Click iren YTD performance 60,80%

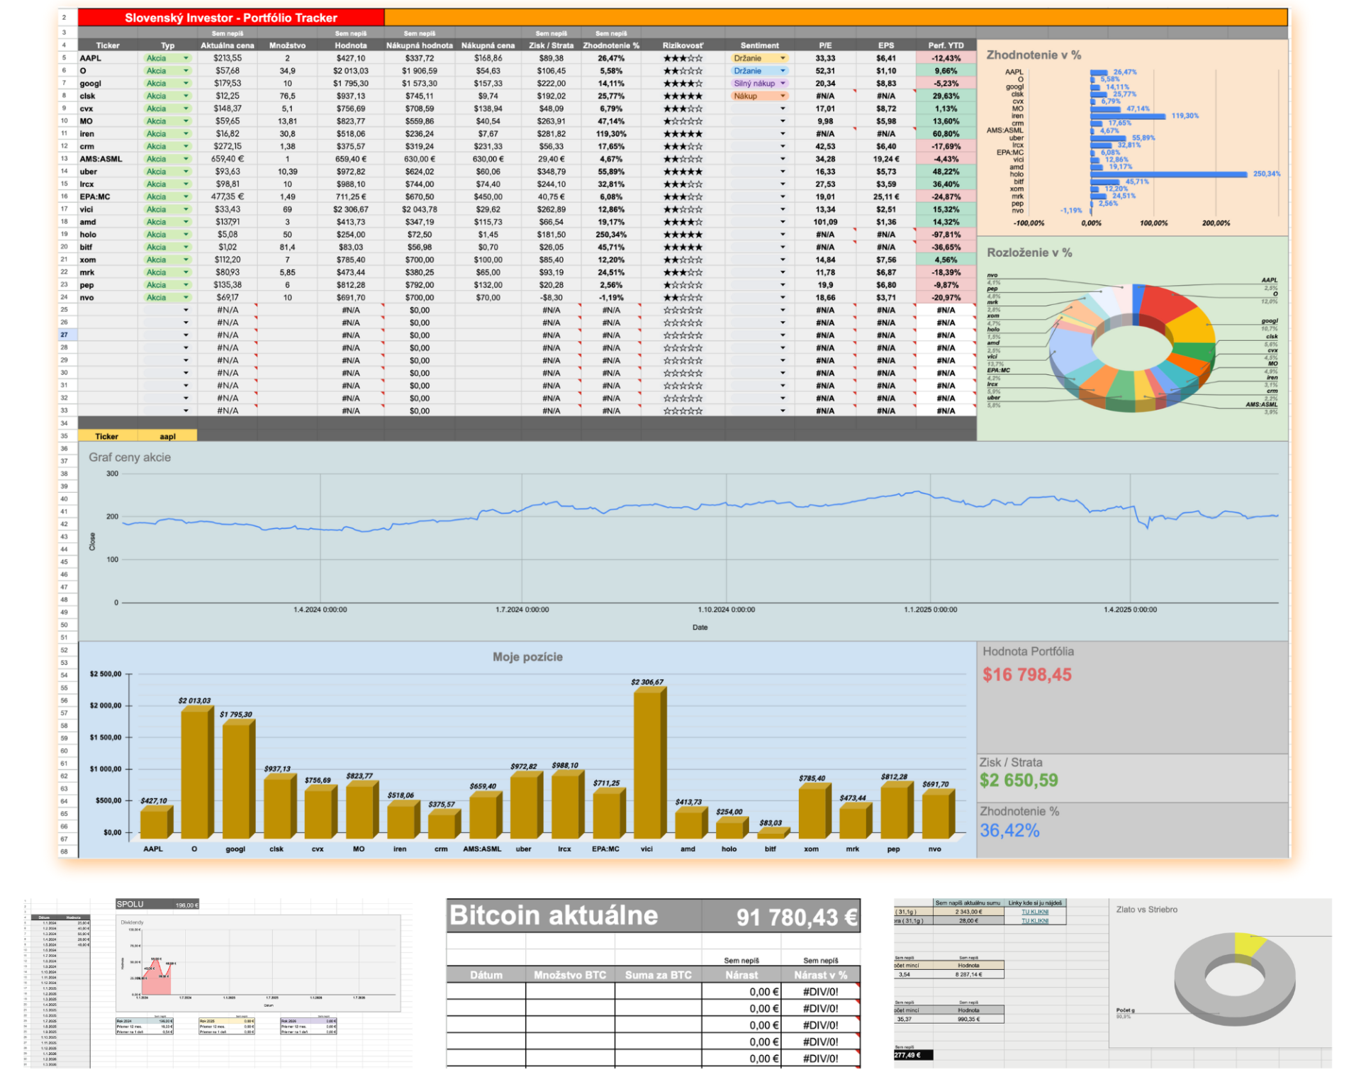946,134
